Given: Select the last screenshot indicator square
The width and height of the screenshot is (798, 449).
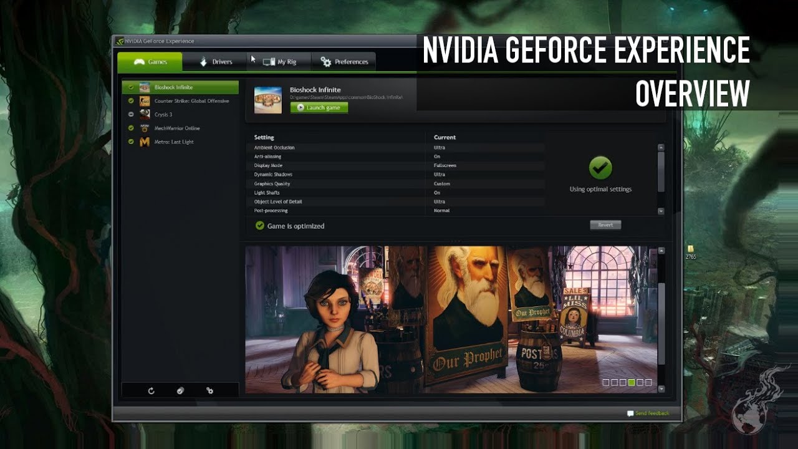Looking at the screenshot, I should [648, 382].
